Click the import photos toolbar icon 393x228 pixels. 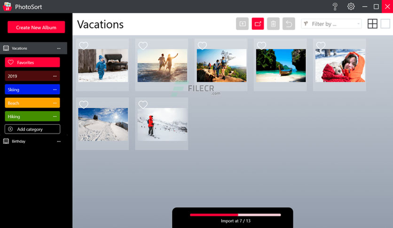coord(242,24)
